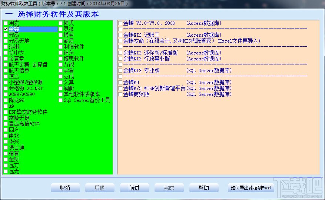
Task: Check 会稽源 AC.NET option
Action: pos(6,88)
